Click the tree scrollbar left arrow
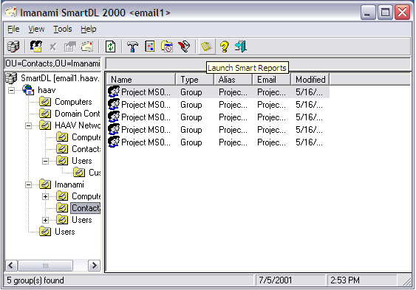Screen dimensions: 416x290 (11, 266)
